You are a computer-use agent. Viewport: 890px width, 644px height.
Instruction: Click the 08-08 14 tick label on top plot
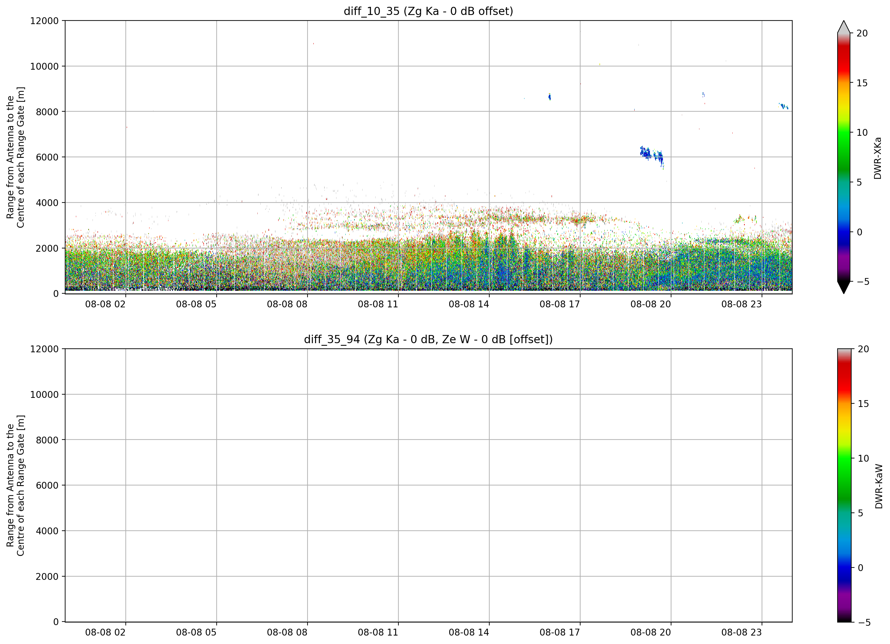(x=469, y=304)
